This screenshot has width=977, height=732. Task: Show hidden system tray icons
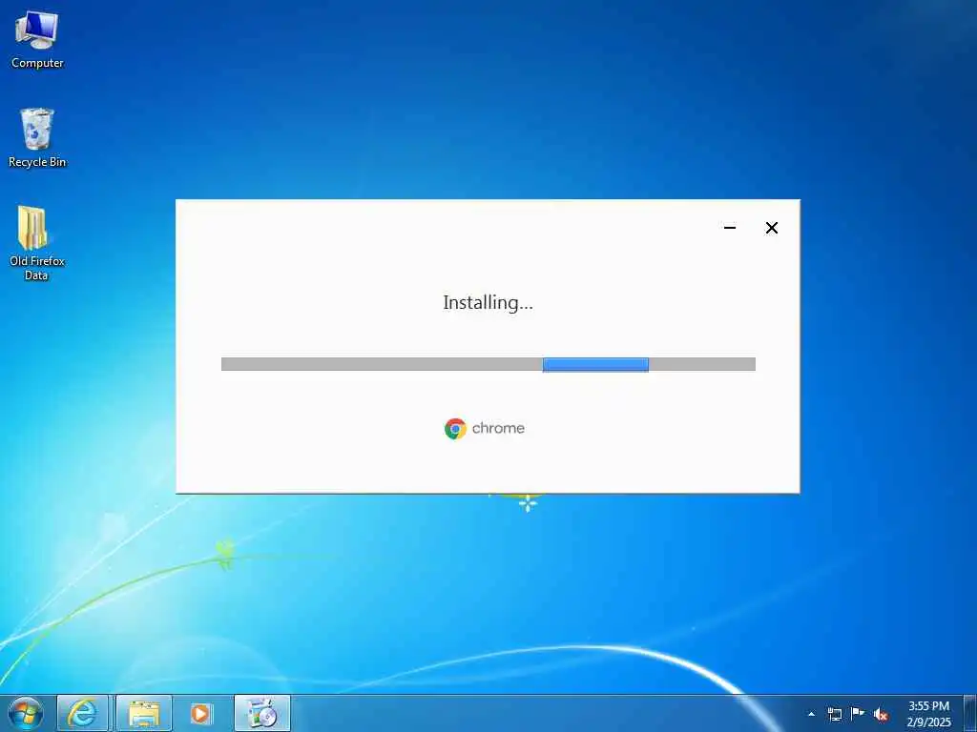[x=811, y=714]
